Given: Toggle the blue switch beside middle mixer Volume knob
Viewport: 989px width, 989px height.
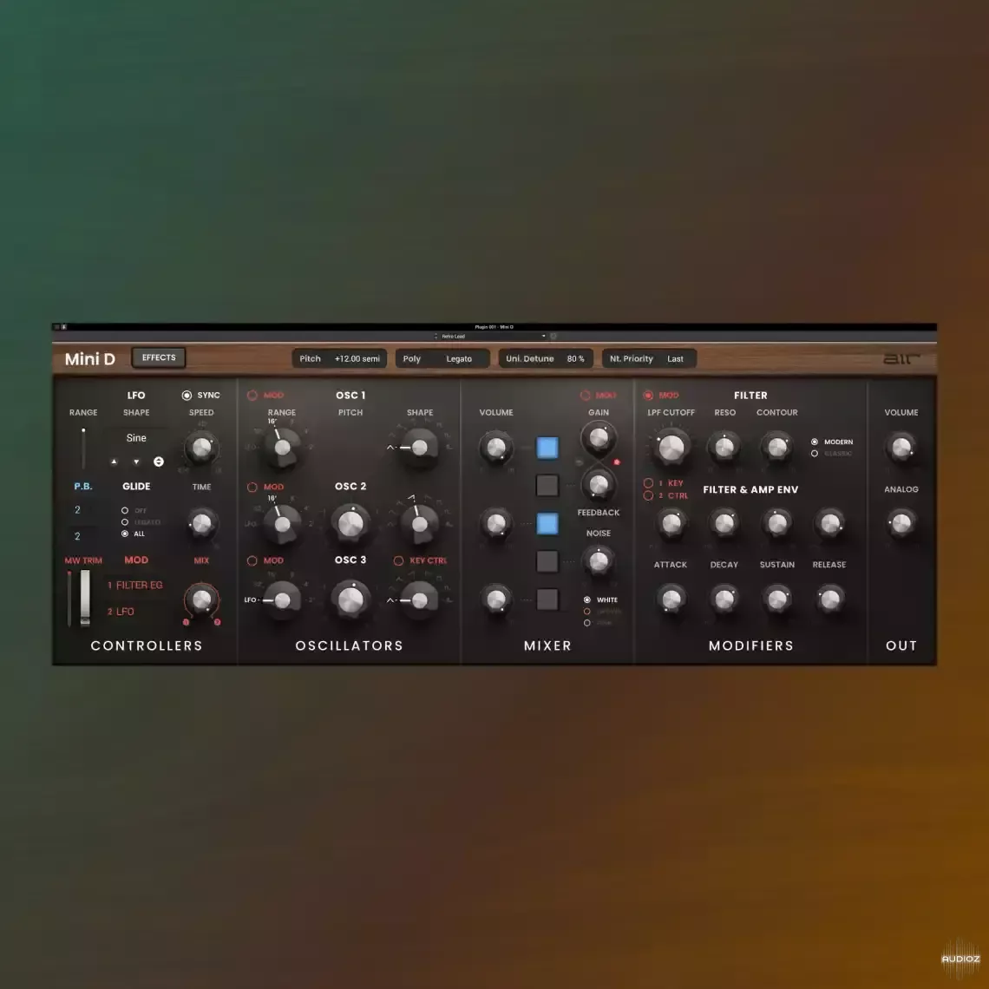Looking at the screenshot, I should coord(547,523).
